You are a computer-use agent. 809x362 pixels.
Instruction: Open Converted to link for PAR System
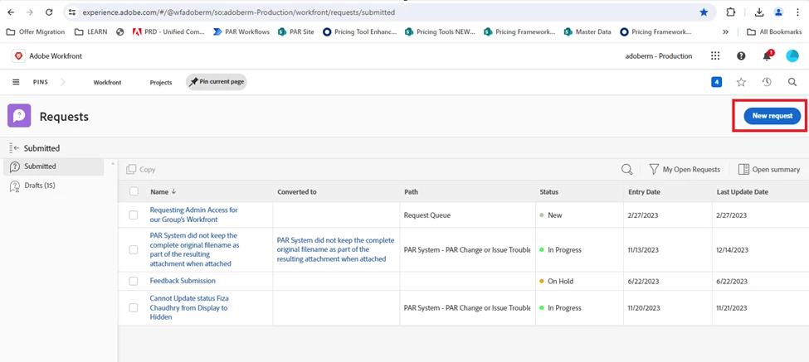click(x=335, y=249)
